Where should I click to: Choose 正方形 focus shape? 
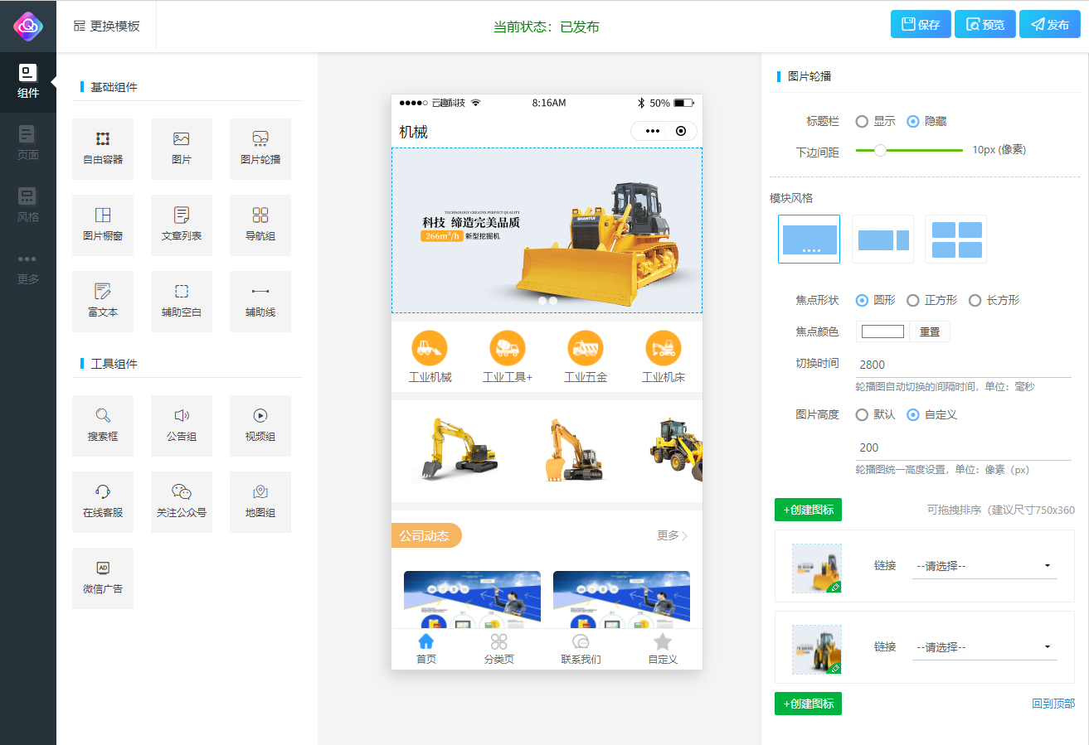(913, 301)
